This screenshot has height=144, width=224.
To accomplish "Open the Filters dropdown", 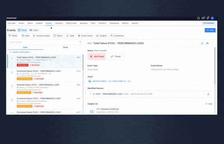I will pos(13,36).
